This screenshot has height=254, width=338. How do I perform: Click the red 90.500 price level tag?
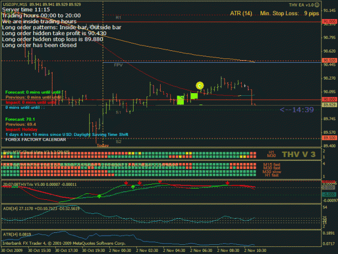click(329, 61)
